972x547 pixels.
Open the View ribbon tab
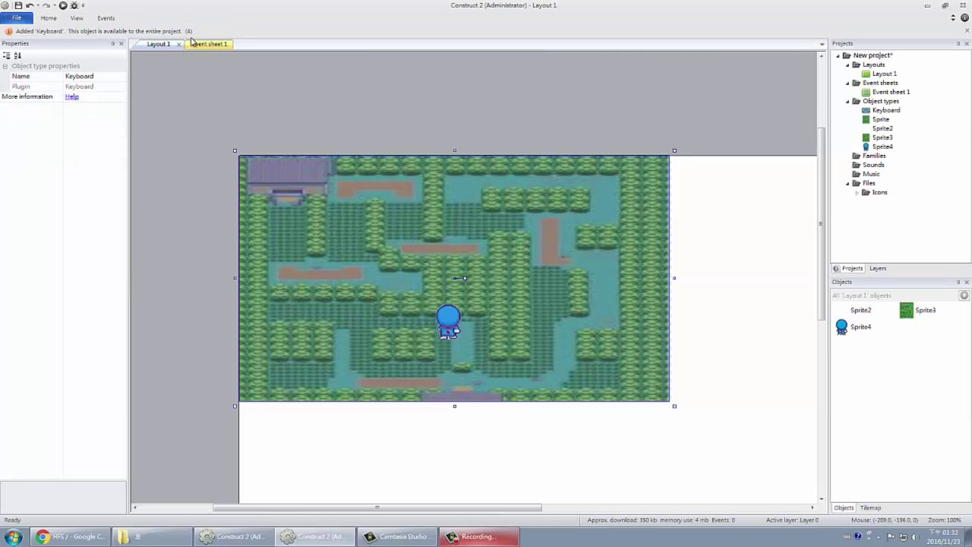77,18
